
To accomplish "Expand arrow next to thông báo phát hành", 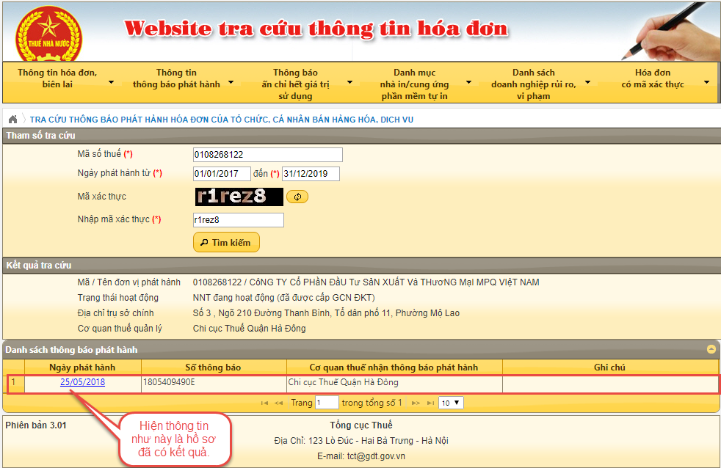I will [231, 83].
